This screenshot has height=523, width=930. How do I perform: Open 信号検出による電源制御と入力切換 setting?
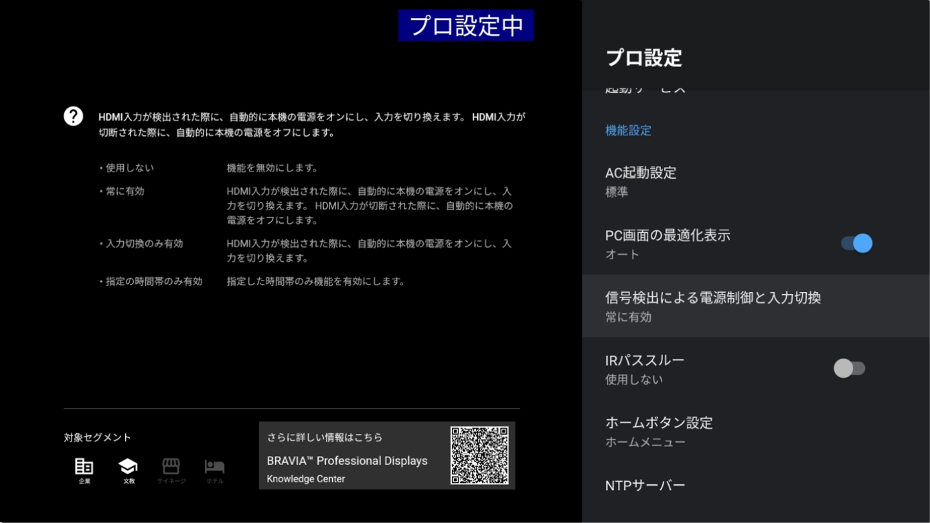713,298
